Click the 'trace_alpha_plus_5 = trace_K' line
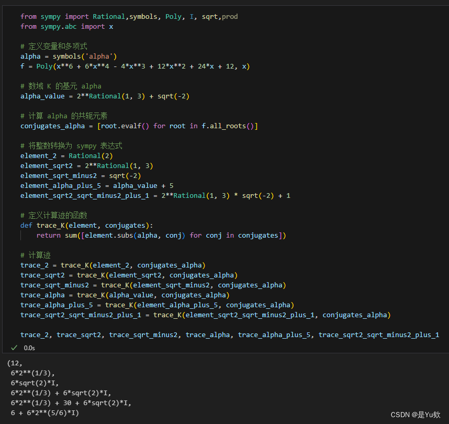The image size is (449, 424). coord(157,305)
